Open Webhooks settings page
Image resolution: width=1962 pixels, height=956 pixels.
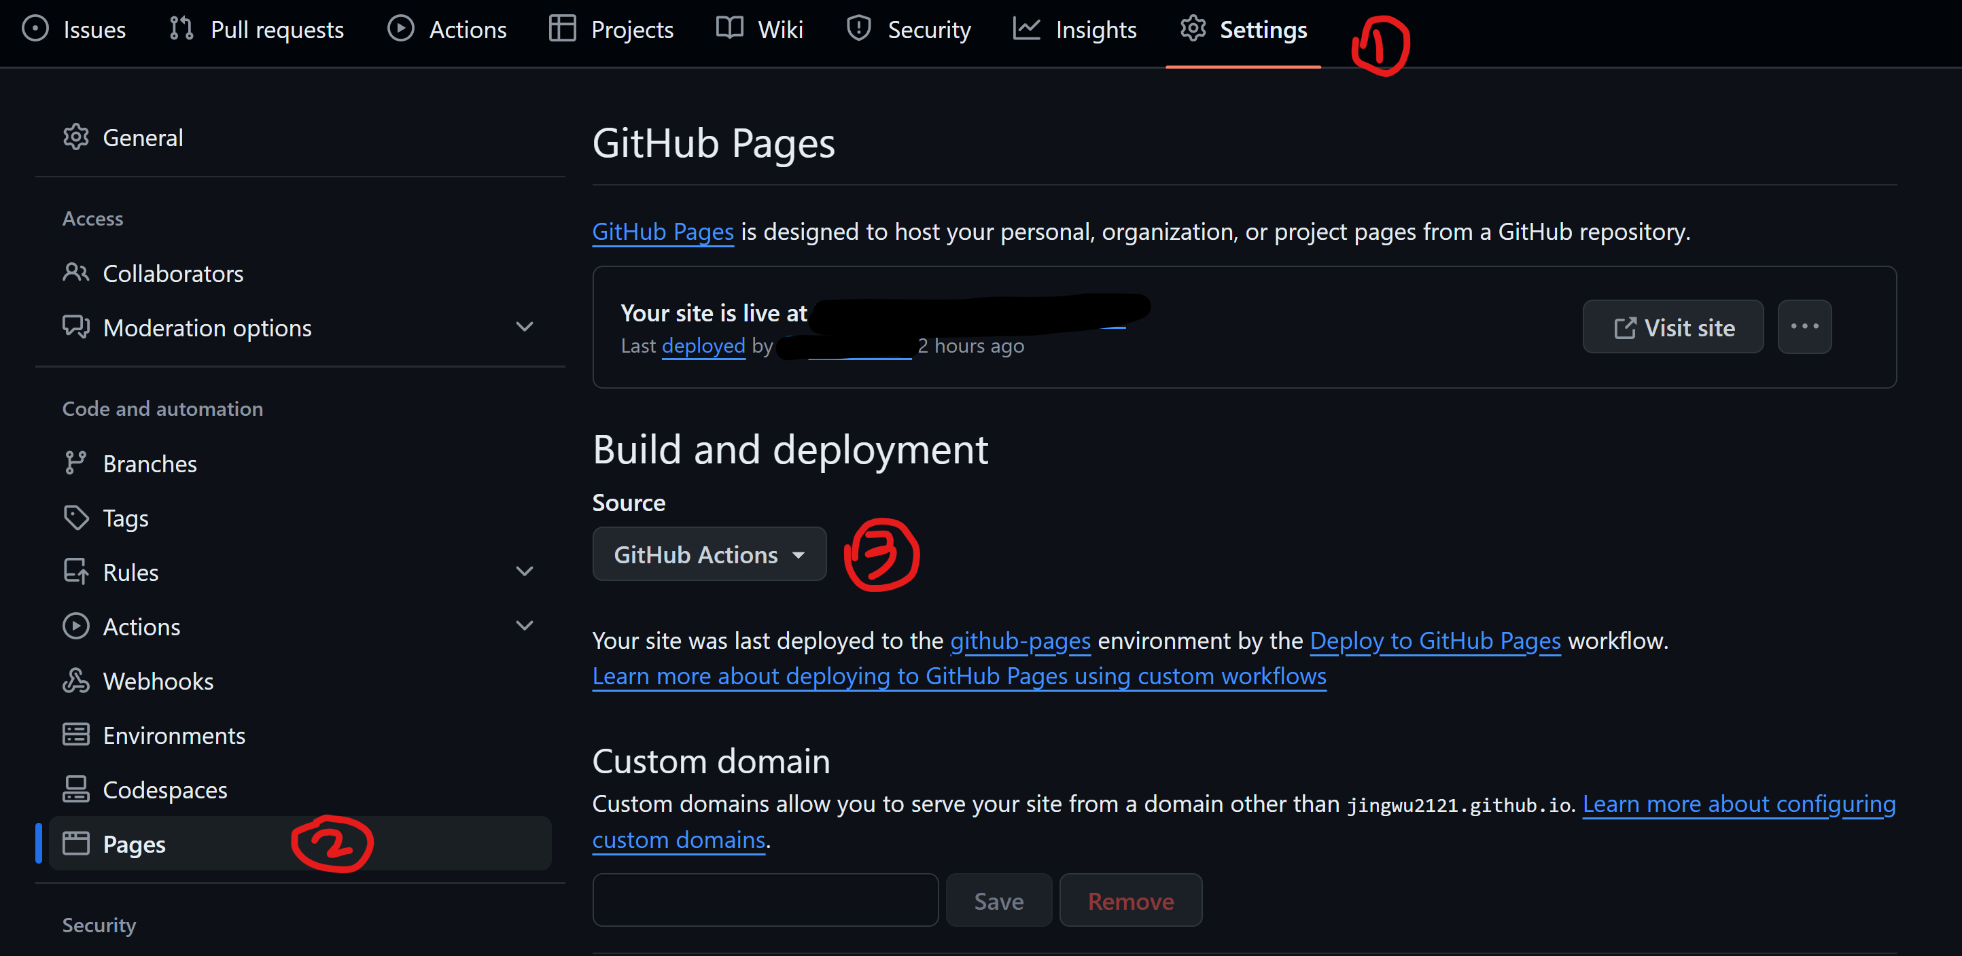coord(300,680)
